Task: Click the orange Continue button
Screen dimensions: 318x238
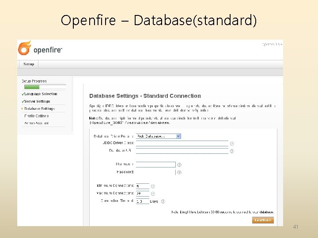Action: 263,220
